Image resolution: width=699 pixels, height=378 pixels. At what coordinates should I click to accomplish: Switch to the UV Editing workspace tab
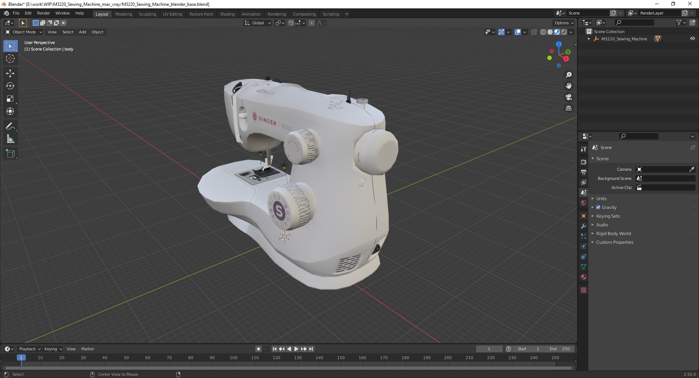[173, 14]
